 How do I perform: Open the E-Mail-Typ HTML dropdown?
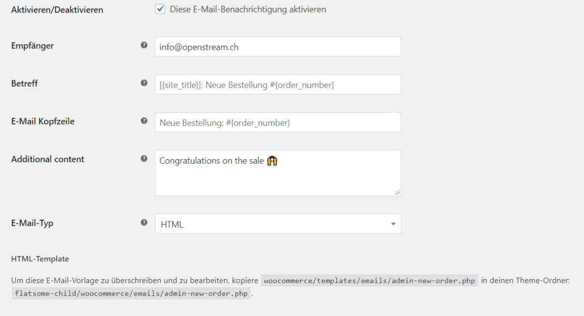pyautogui.click(x=278, y=224)
